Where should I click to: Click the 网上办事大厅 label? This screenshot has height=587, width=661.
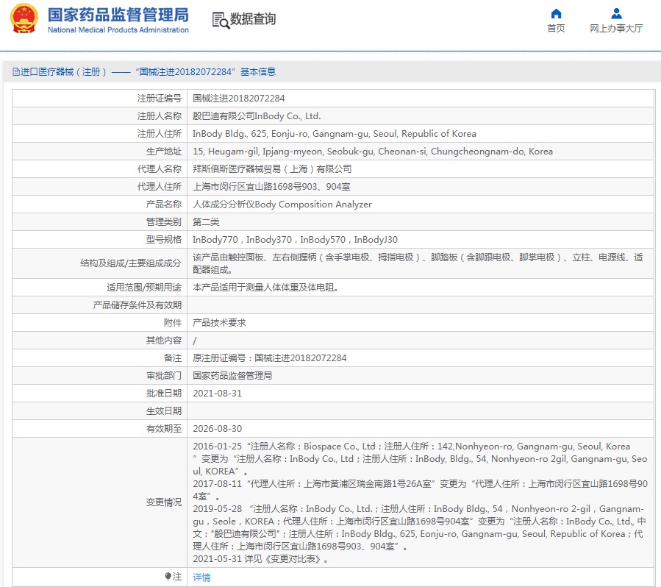[616, 28]
